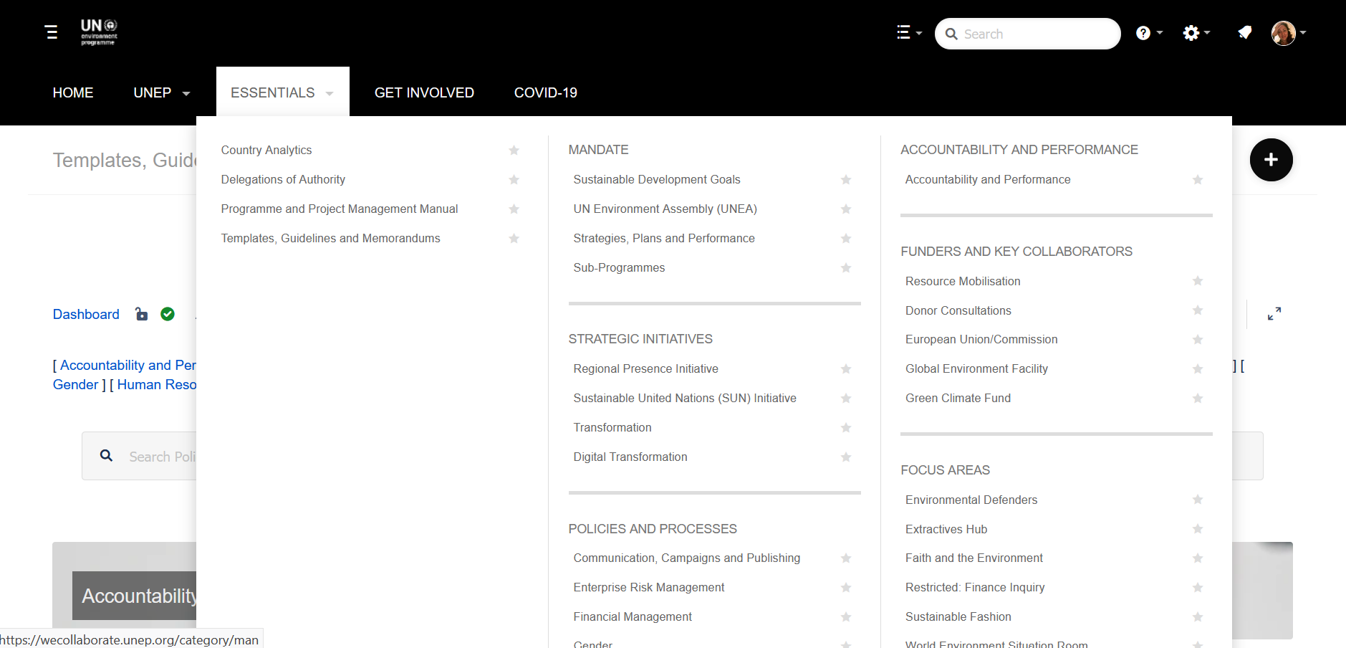Open Programme and Project Management Manual
The height and width of the screenshot is (648, 1346).
[x=340, y=209]
